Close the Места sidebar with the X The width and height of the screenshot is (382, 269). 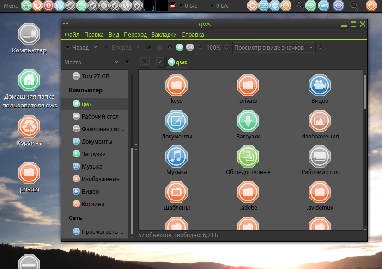(x=127, y=62)
